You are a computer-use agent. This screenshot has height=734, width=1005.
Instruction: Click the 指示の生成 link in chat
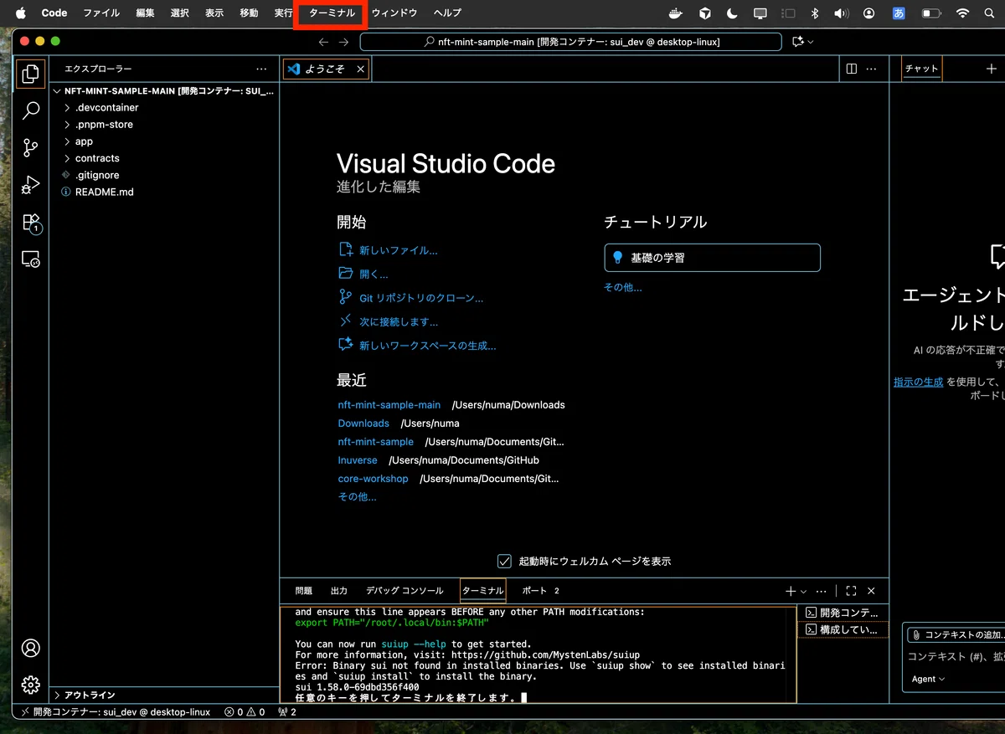(x=918, y=382)
